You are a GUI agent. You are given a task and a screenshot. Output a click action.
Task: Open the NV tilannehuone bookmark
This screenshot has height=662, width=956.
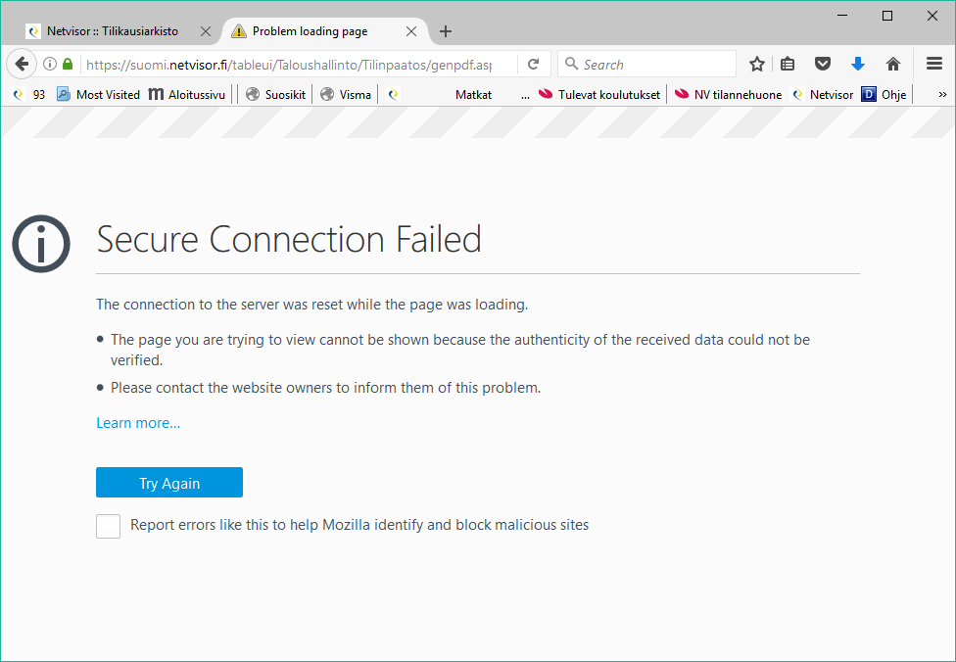[x=728, y=95]
